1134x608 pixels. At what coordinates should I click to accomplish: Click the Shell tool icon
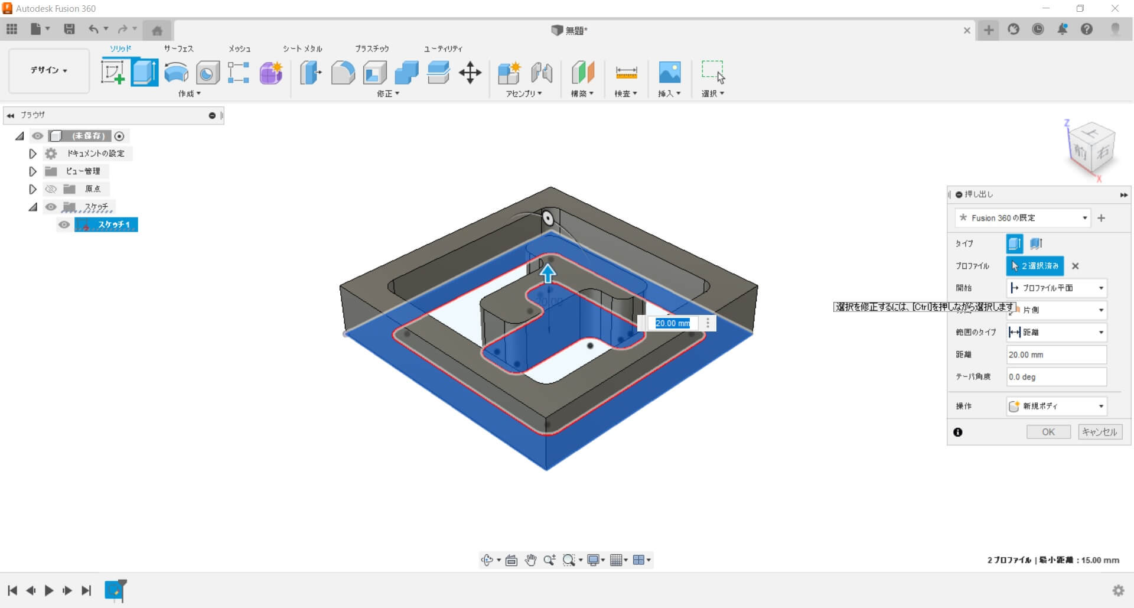point(374,73)
